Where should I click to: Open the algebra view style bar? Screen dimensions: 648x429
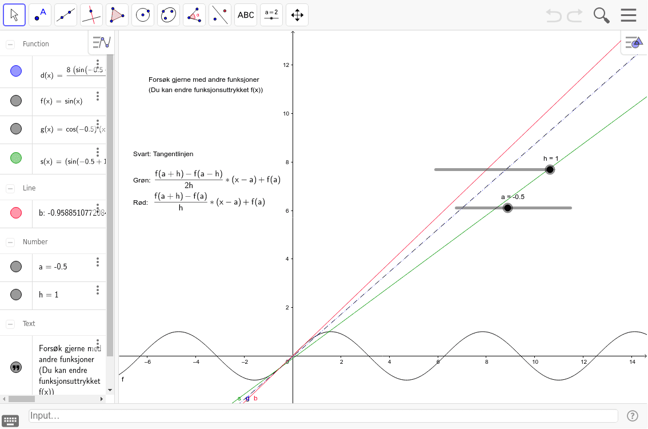pos(101,42)
